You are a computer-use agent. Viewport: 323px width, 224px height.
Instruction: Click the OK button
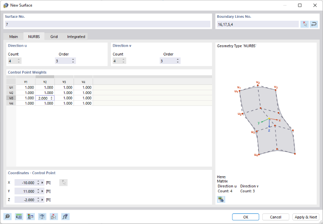click(x=246, y=217)
